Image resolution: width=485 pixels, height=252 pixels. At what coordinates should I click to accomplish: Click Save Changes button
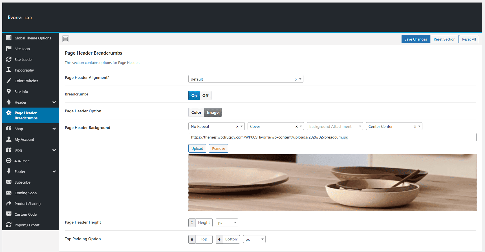point(416,39)
